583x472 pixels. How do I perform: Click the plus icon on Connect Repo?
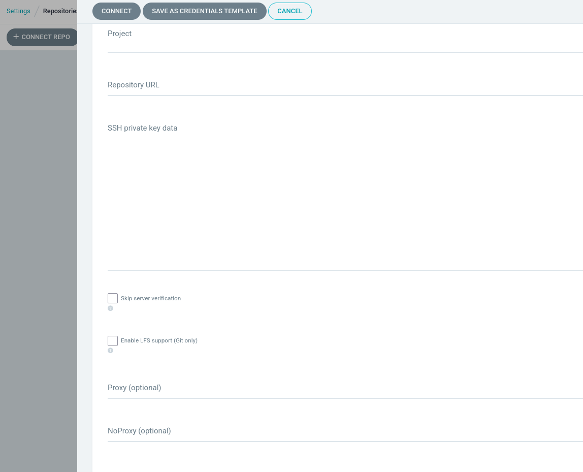point(16,37)
